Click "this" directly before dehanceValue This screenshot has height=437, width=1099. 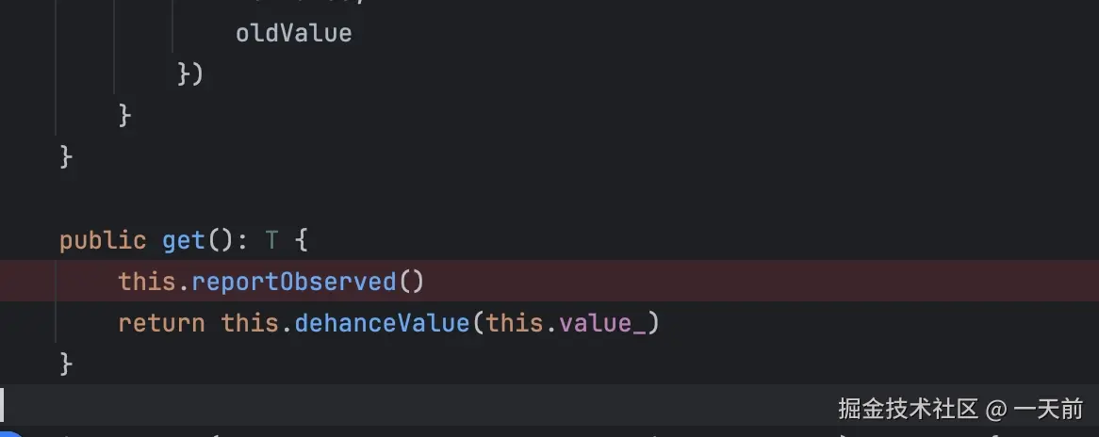coord(250,323)
